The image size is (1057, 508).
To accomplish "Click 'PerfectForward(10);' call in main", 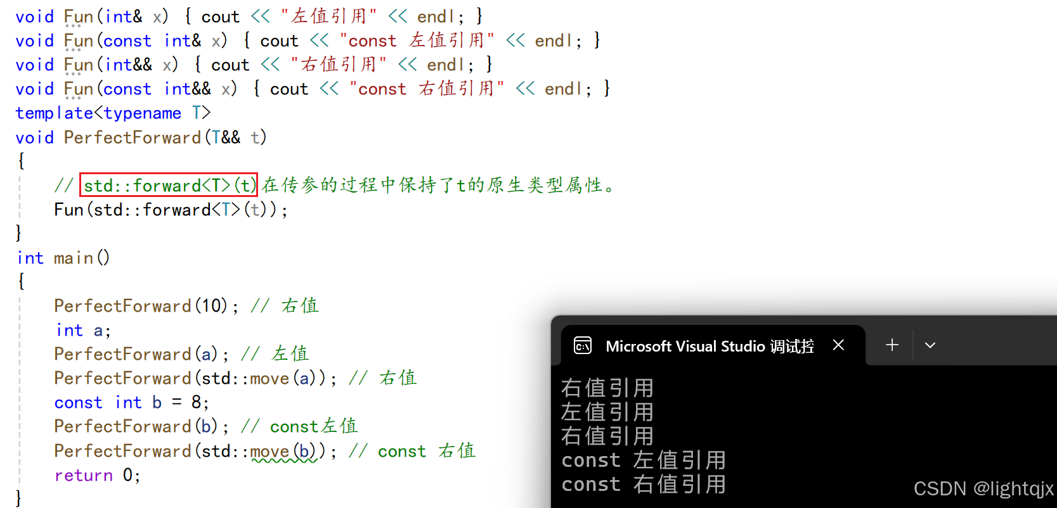I will click(146, 306).
